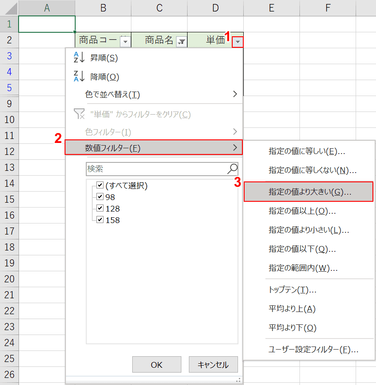Select 指定の値より小さい option
376x385 pixels.
coord(308,230)
